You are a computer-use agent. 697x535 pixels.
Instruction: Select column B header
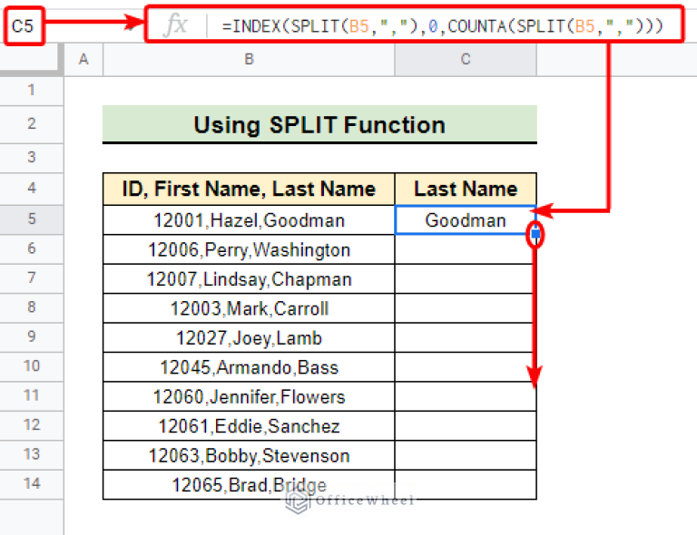(x=248, y=59)
